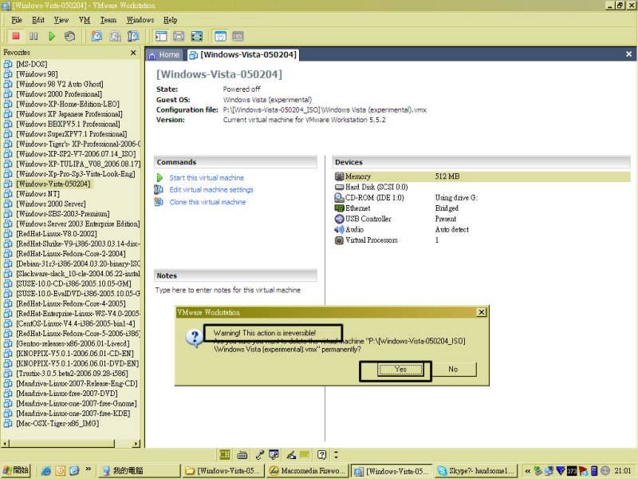
Task: Select [KNOPPIX-V5.0.1-2006.06.01-CD-EN] in Favorites
Action: click(x=75, y=354)
